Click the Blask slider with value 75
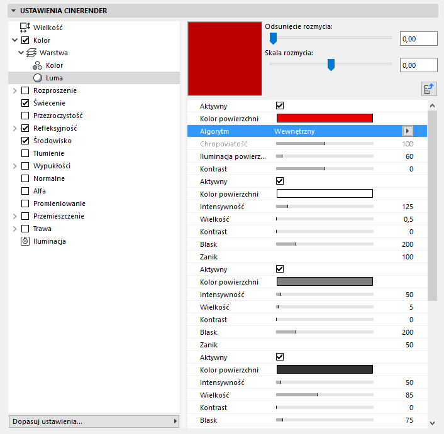Image resolution: width=444 pixels, height=434 pixels. click(325, 420)
